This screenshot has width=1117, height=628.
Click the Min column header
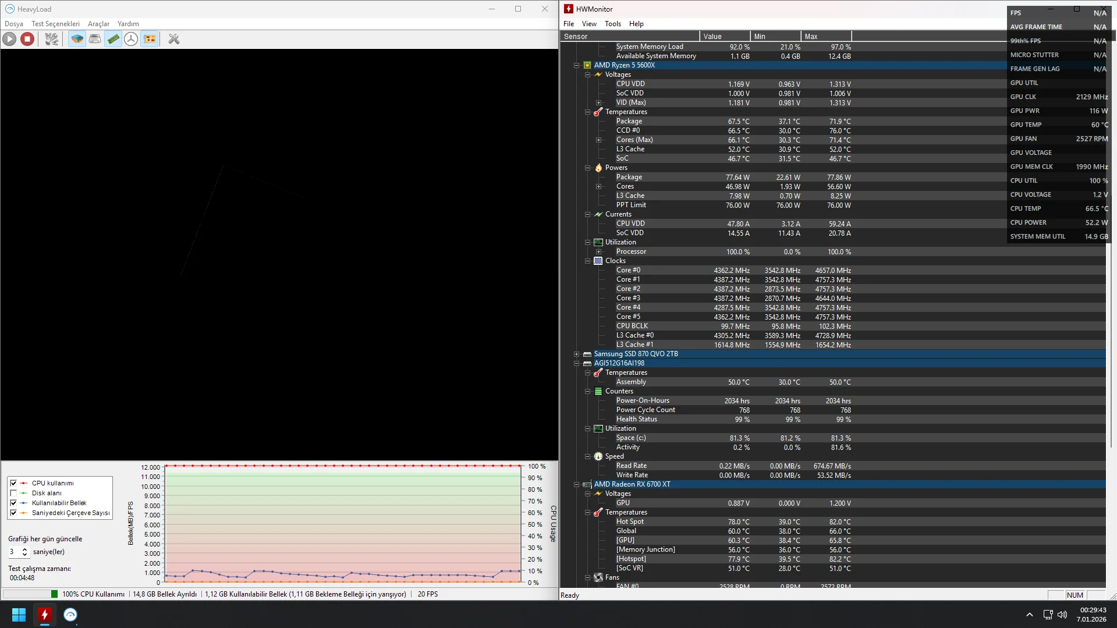(776, 36)
